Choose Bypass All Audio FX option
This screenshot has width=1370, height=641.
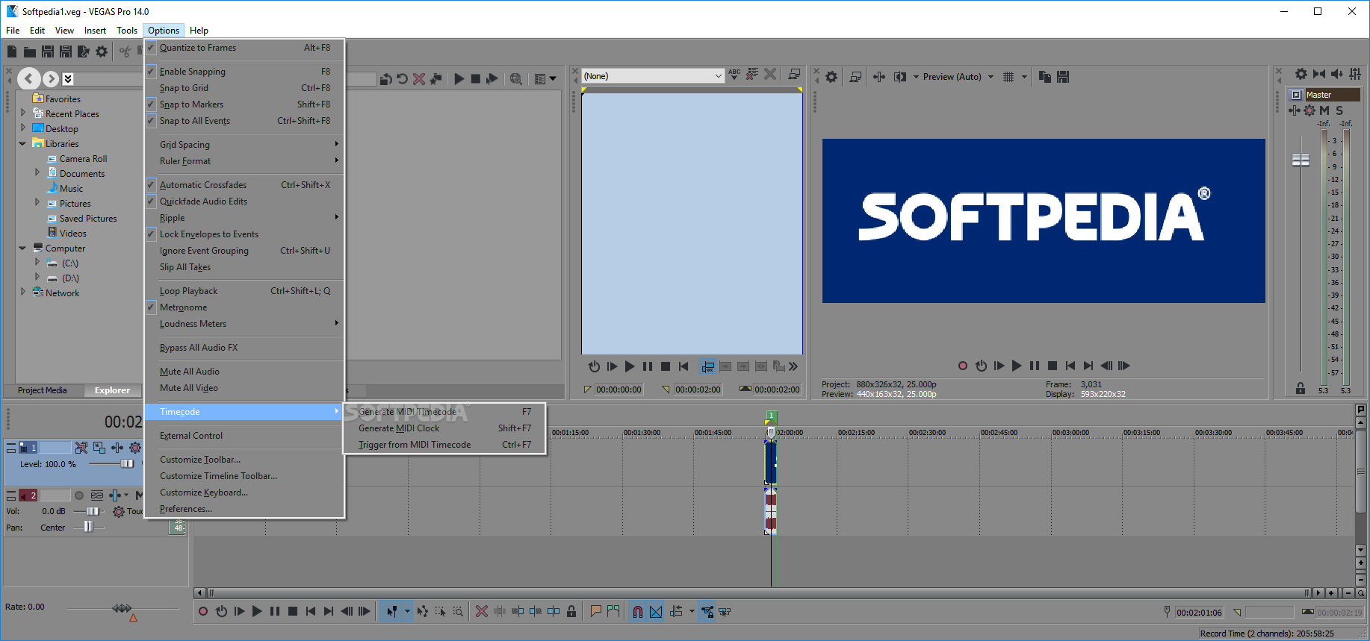click(244, 348)
